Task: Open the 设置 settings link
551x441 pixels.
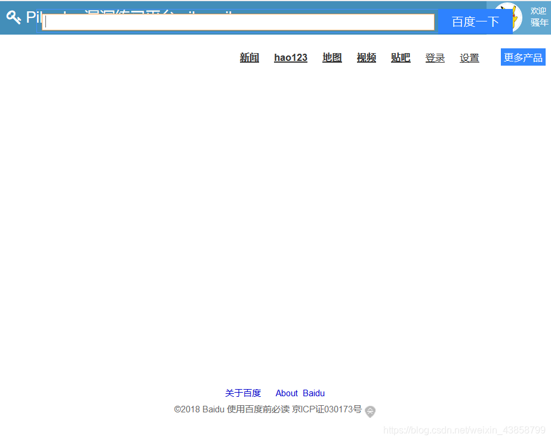Action: (x=469, y=58)
